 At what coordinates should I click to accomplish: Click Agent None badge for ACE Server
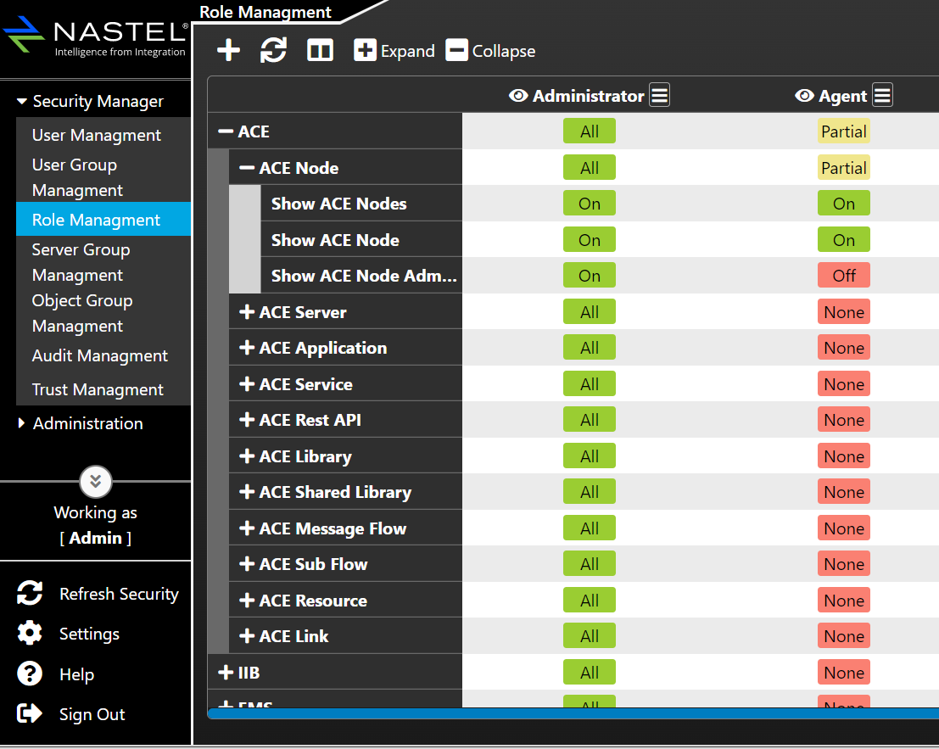pos(844,312)
